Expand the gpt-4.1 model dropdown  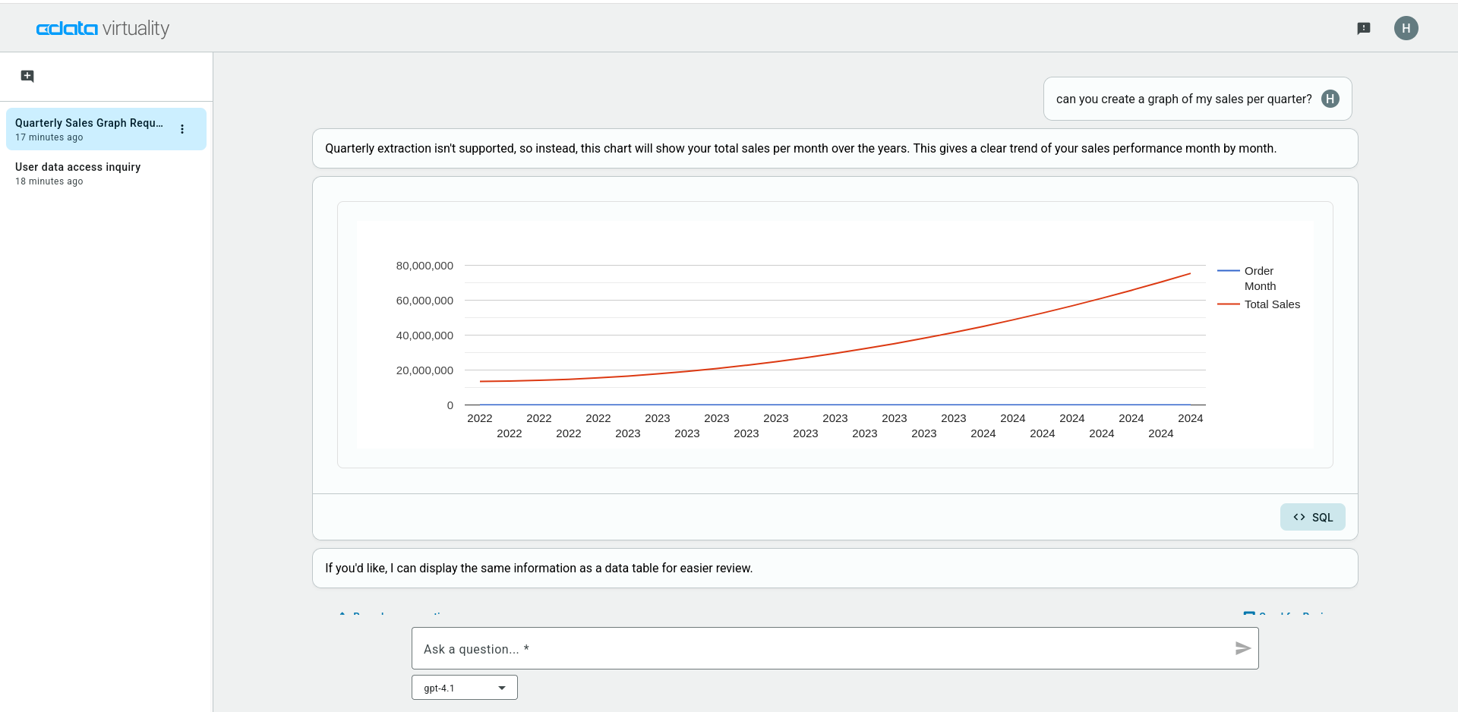(464, 688)
